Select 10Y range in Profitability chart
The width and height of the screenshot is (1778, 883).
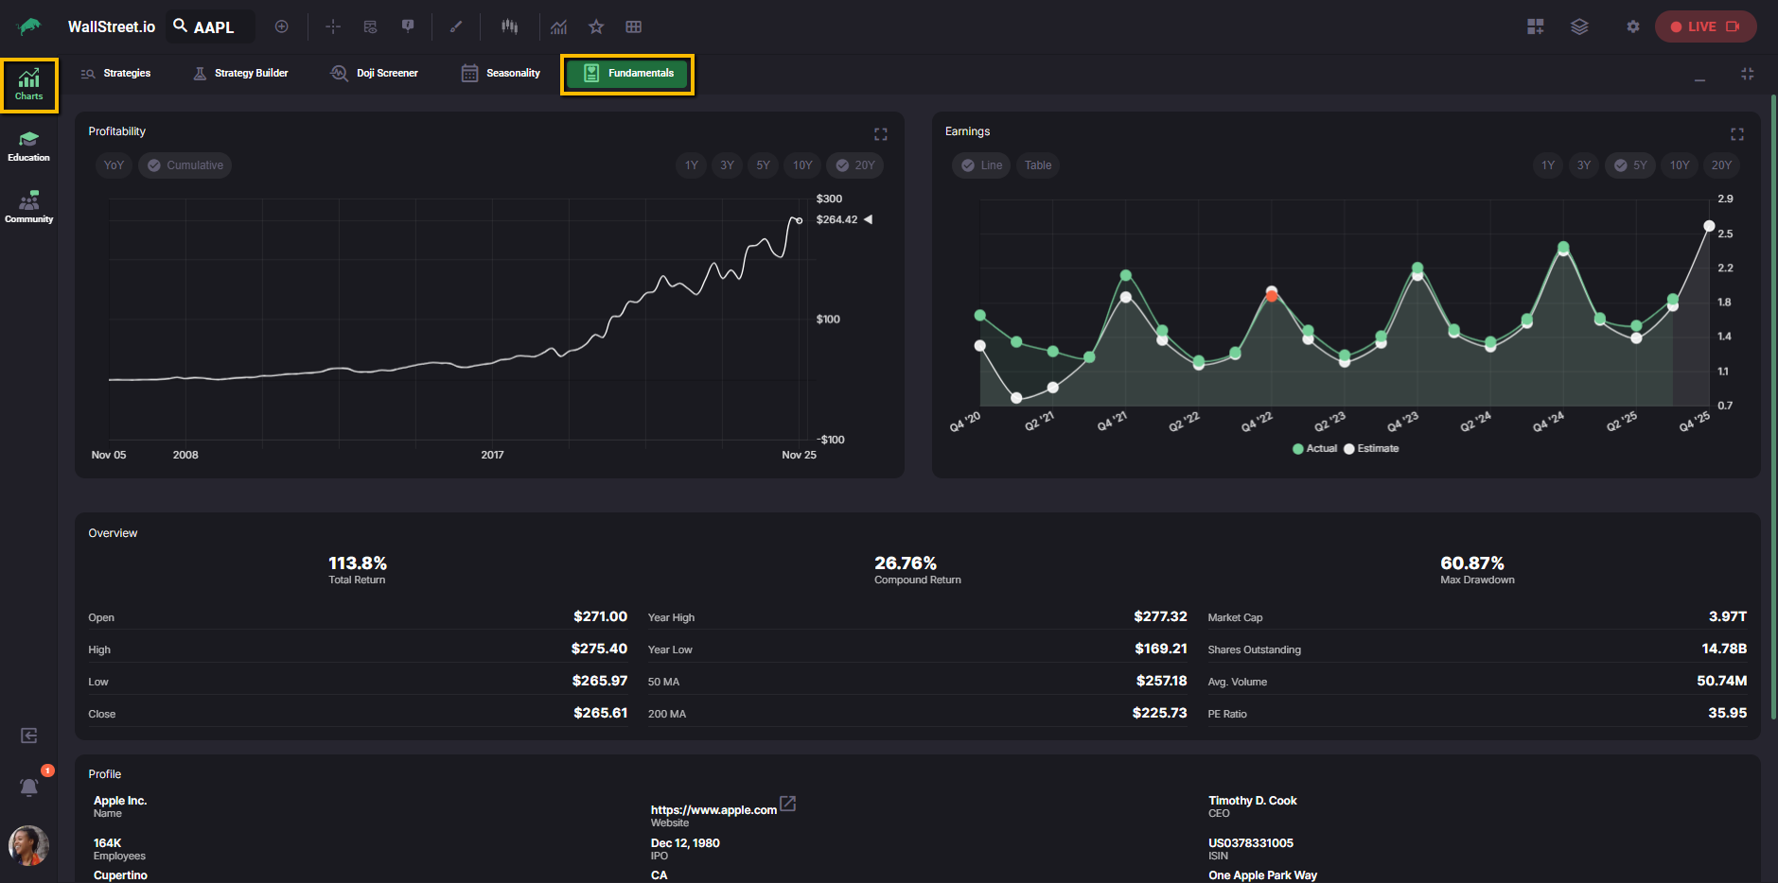click(x=802, y=165)
